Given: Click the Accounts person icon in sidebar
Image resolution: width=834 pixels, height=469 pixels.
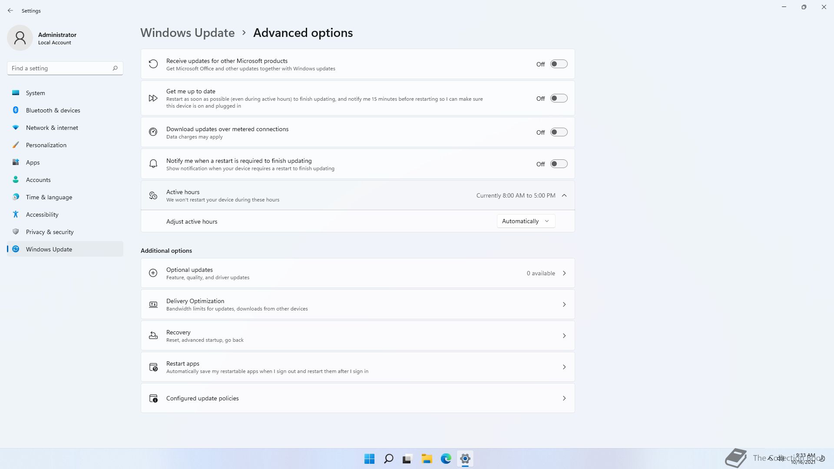Looking at the screenshot, I should 16,179.
